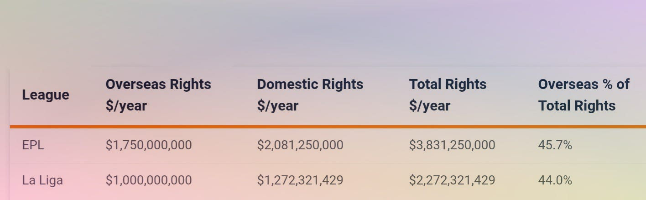Click the Total Rights $/year header
The image size is (646, 200).
pyautogui.click(x=448, y=95)
